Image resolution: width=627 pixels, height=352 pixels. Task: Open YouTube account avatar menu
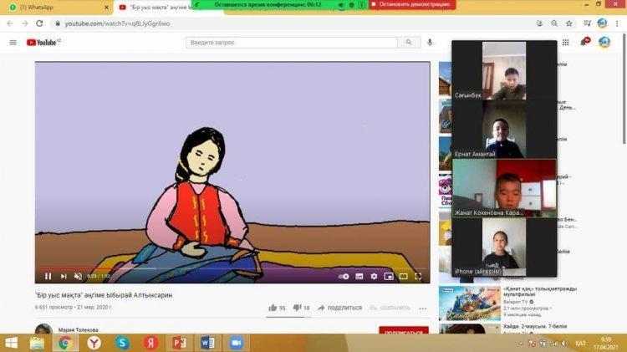pyautogui.click(x=604, y=42)
